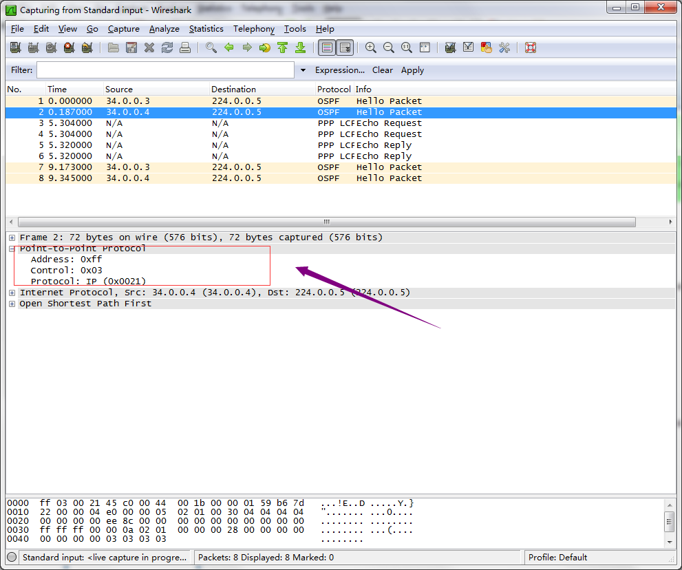The width and height of the screenshot is (682, 570).
Task: Select packet 5 PPP LCP Echo Reply
Action: click(x=341, y=145)
